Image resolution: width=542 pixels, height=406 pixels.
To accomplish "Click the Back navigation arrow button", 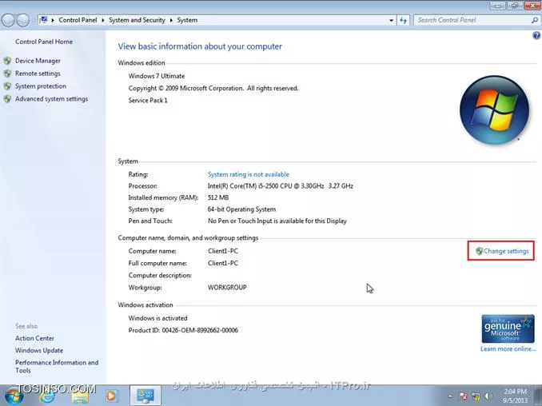I will click(x=8, y=21).
